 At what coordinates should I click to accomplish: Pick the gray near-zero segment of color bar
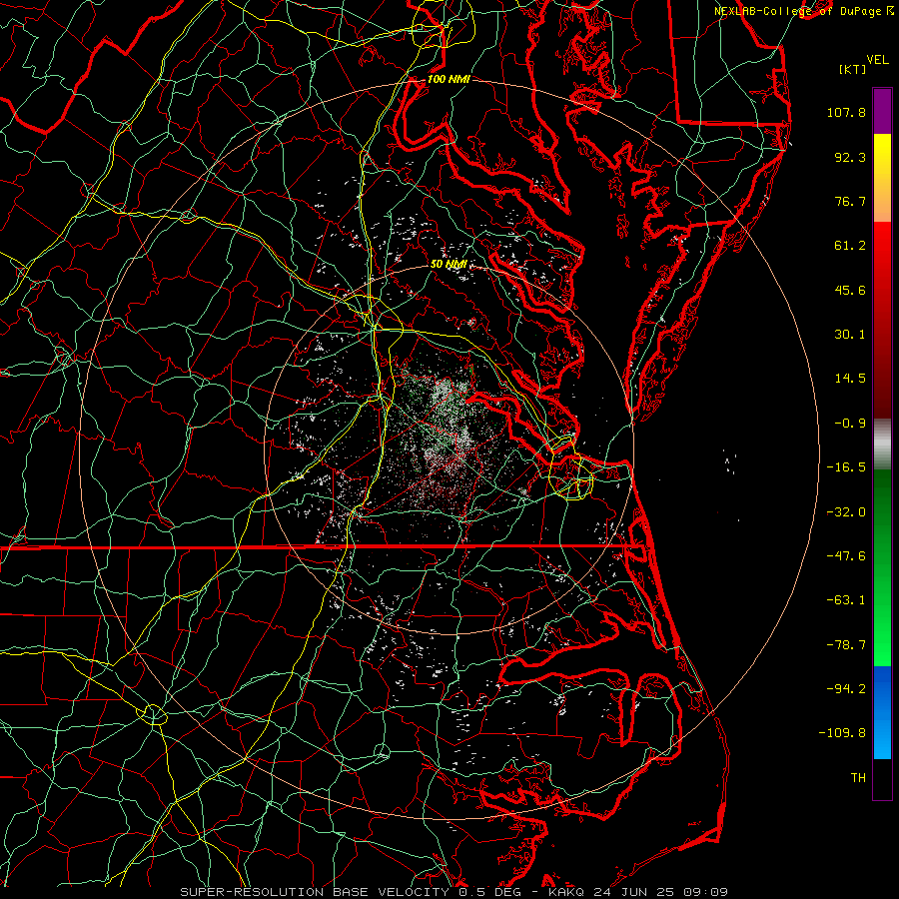[x=882, y=444]
